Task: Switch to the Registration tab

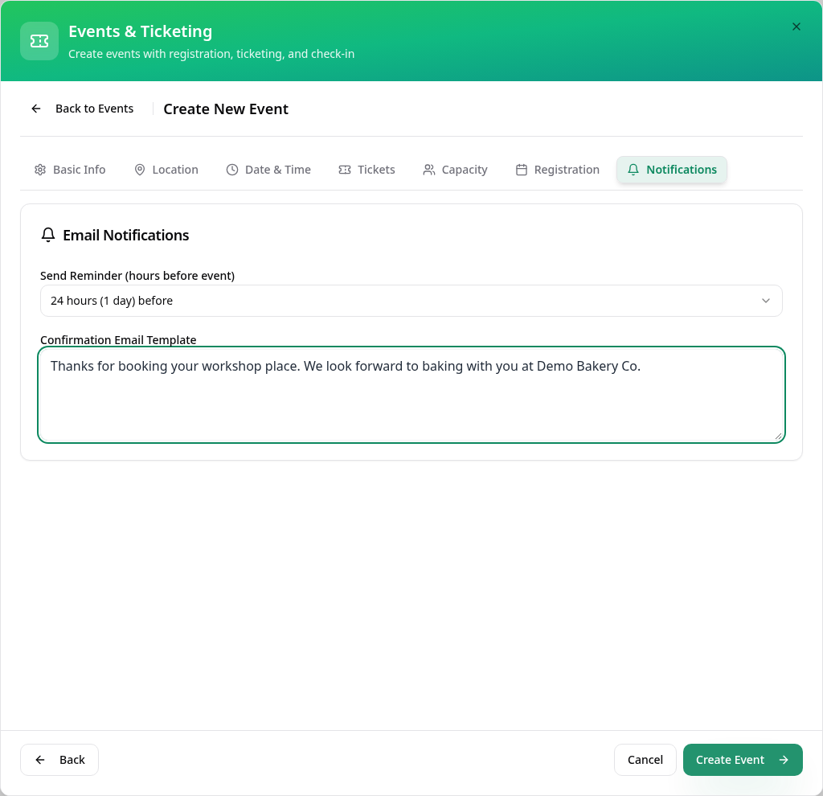Action: click(x=557, y=170)
